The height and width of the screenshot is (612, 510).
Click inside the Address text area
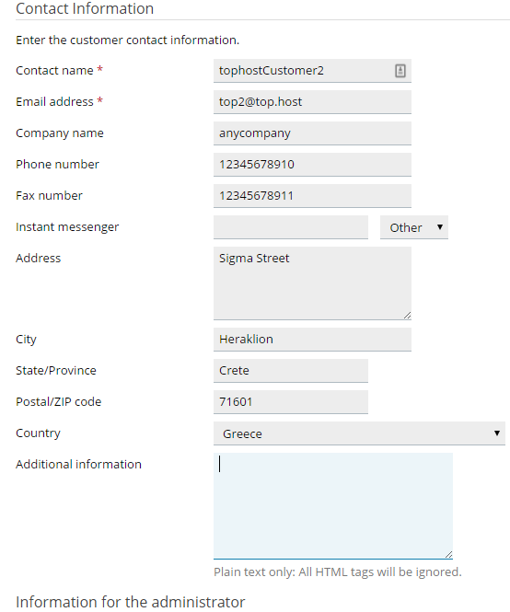(312, 283)
